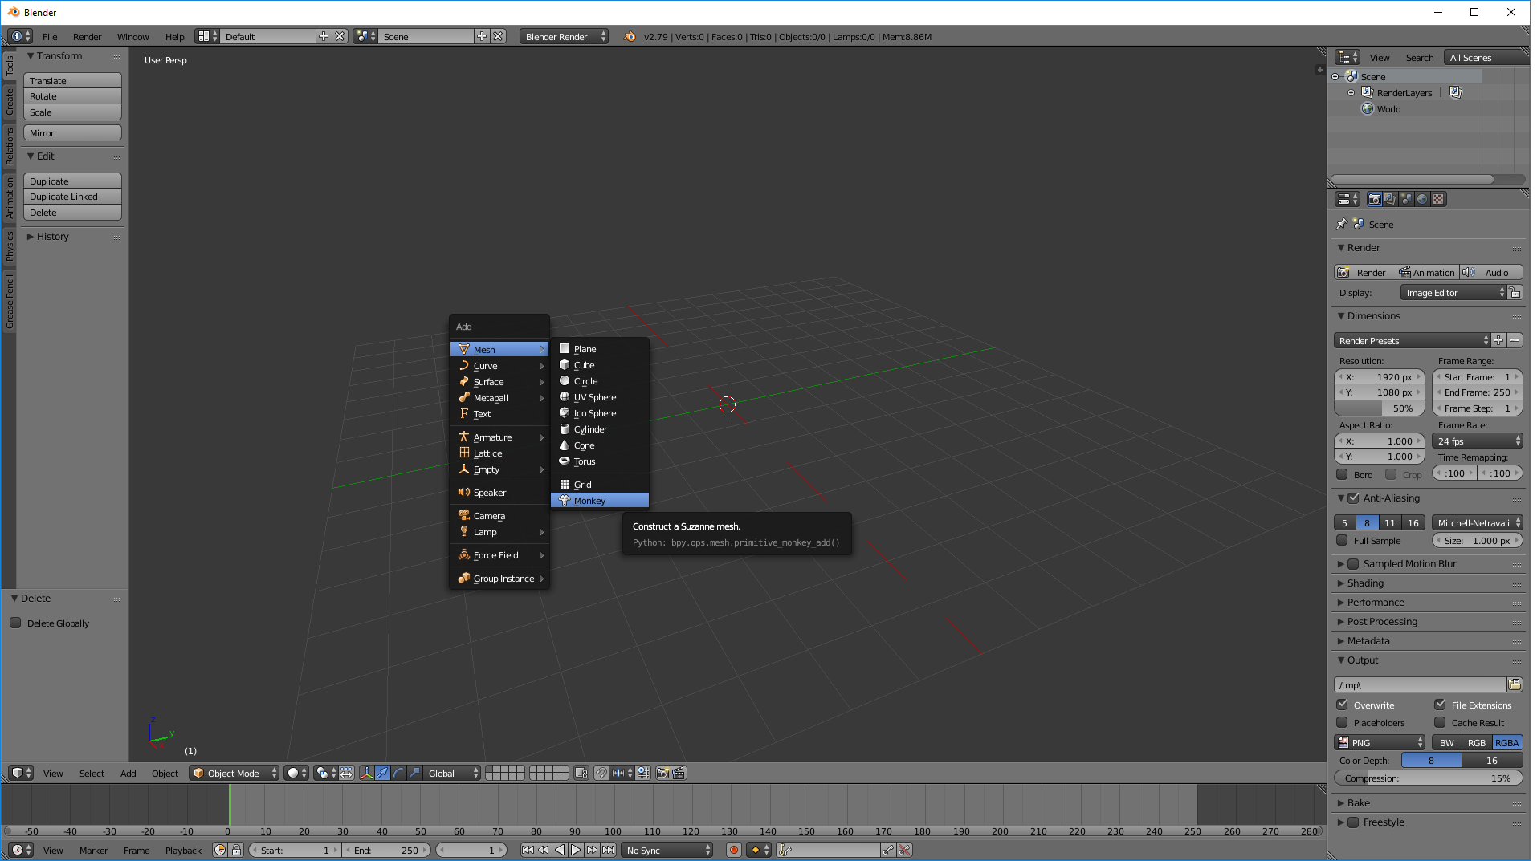Set anti-aliasing samples to 16
The width and height of the screenshot is (1537, 861).
1413,522
